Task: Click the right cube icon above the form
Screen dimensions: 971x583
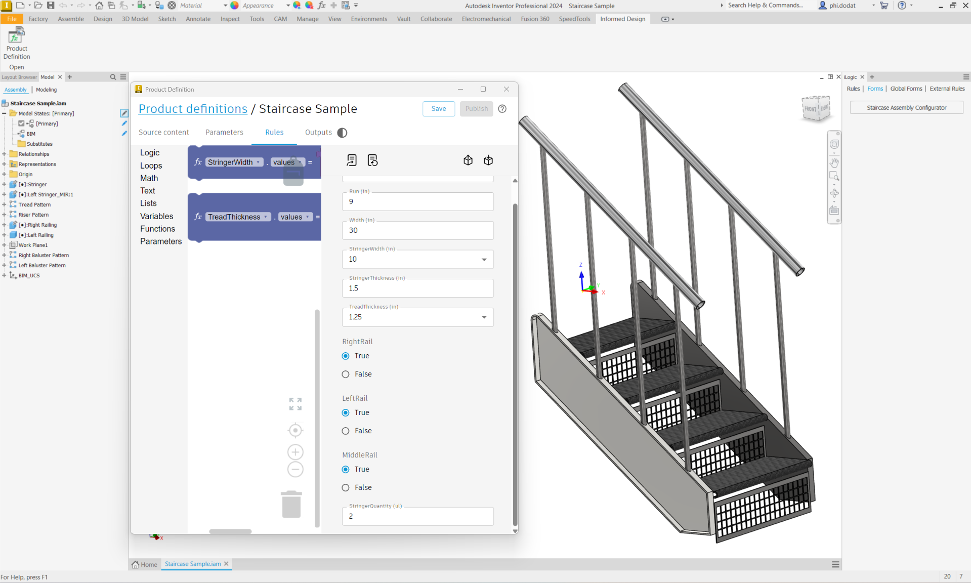Action: [x=488, y=160]
